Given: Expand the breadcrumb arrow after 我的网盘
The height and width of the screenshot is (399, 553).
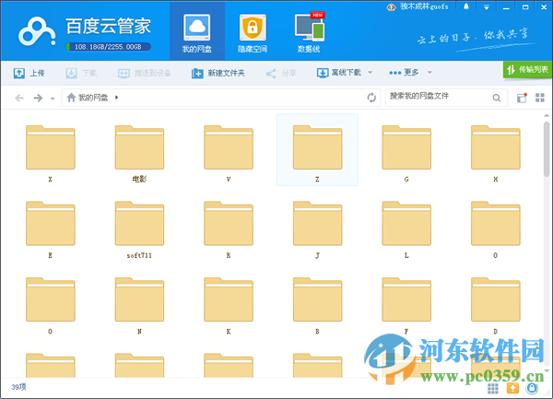Looking at the screenshot, I should (x=116, y=98).
